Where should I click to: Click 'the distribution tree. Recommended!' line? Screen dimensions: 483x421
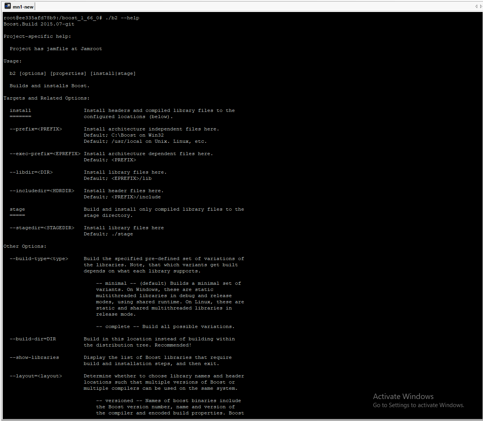138,345
